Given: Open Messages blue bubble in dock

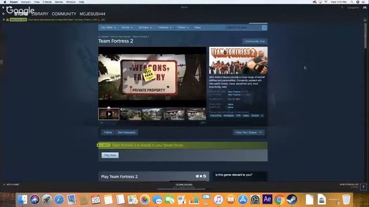Looking at the screenshot, I should (157, 200).
